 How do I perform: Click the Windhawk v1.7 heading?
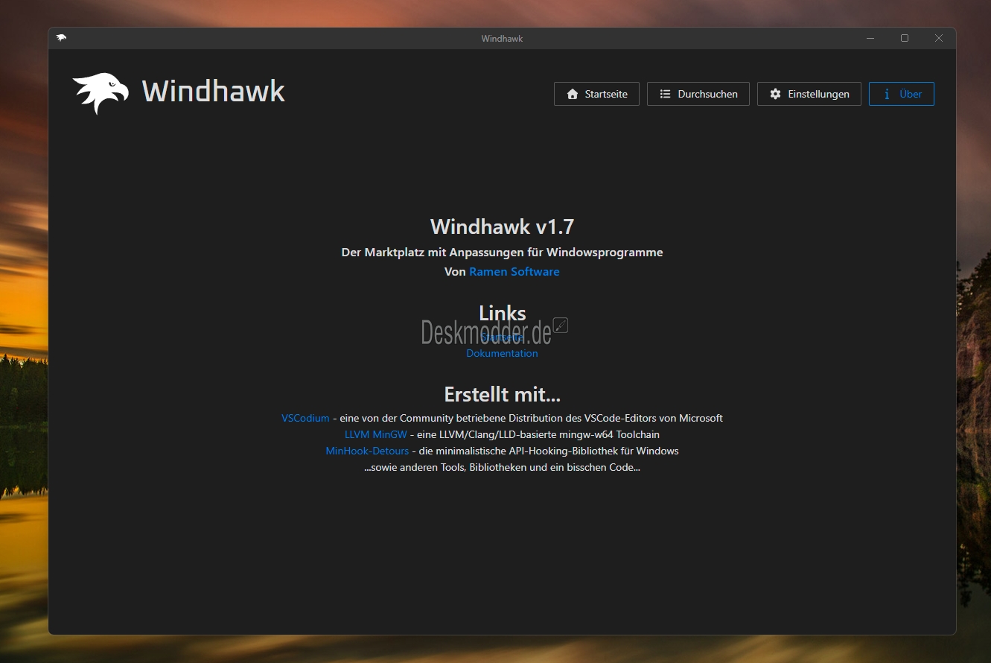point(502,226)
